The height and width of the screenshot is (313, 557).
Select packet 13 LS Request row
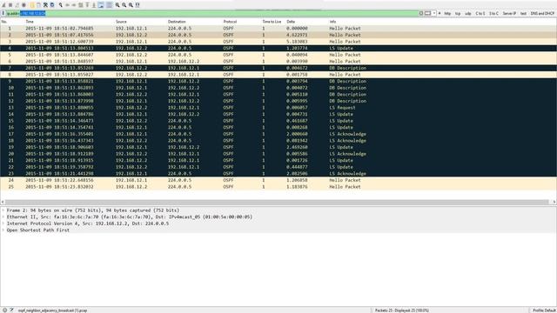(x=278, y=108)
